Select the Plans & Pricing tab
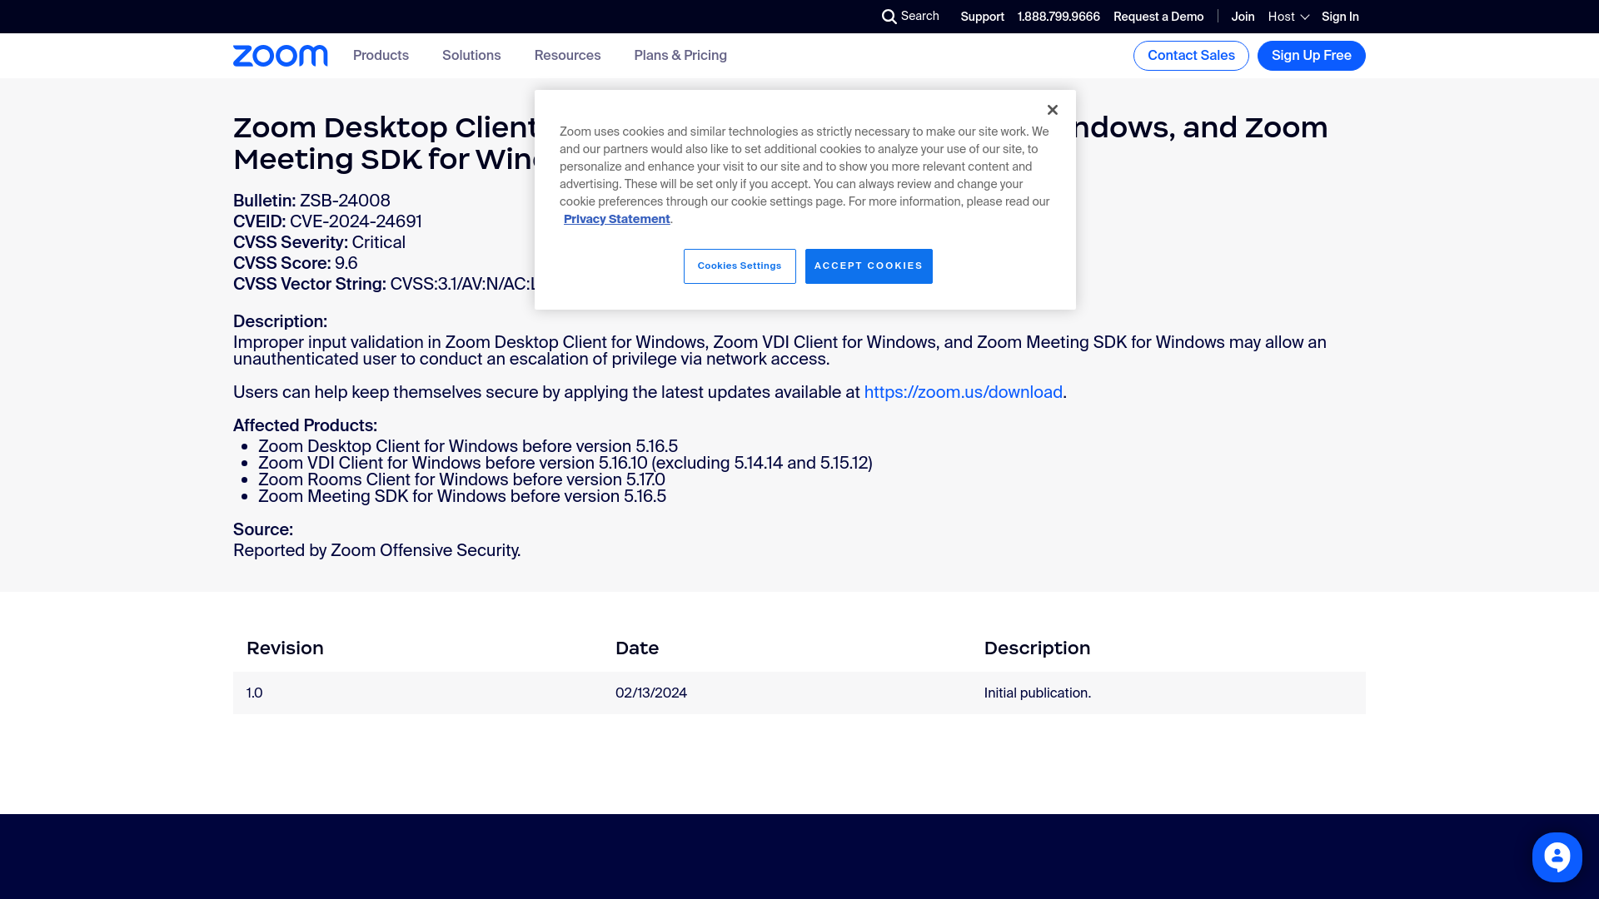 (x=680, y=55)
